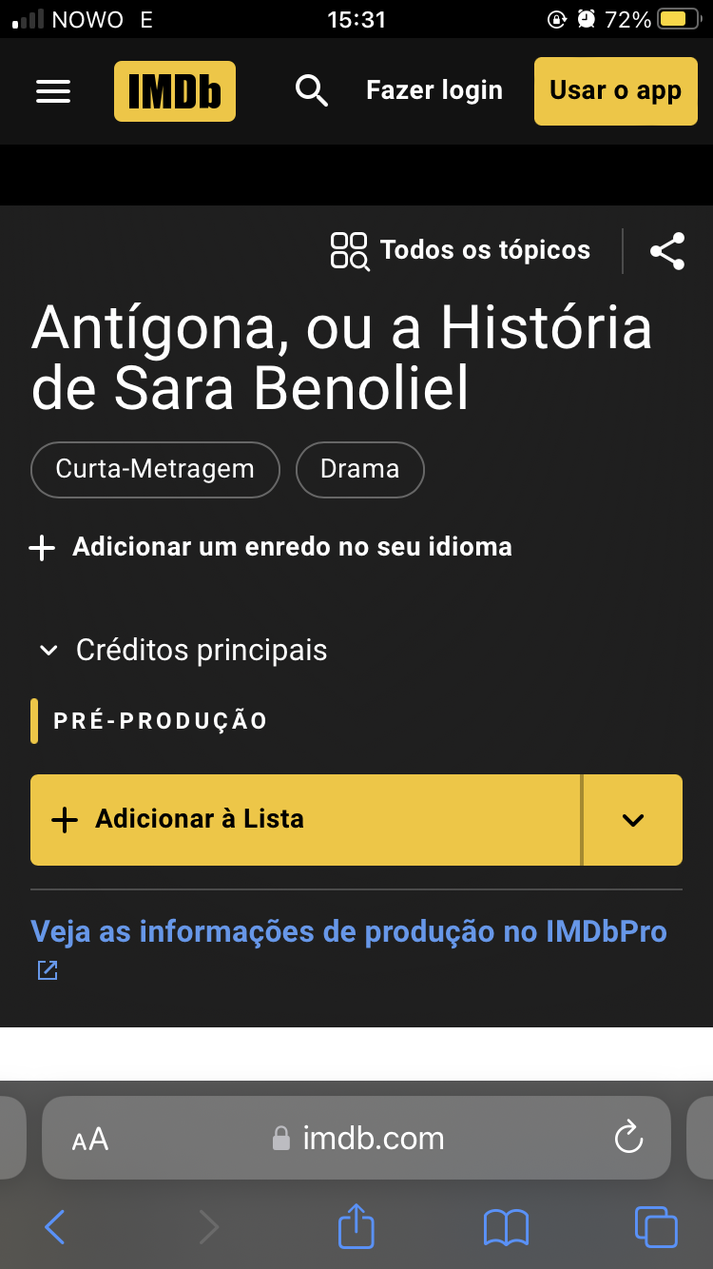Click Fazer login

434,91
